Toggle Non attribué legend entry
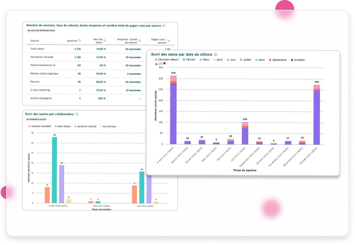 click(108, 126)
